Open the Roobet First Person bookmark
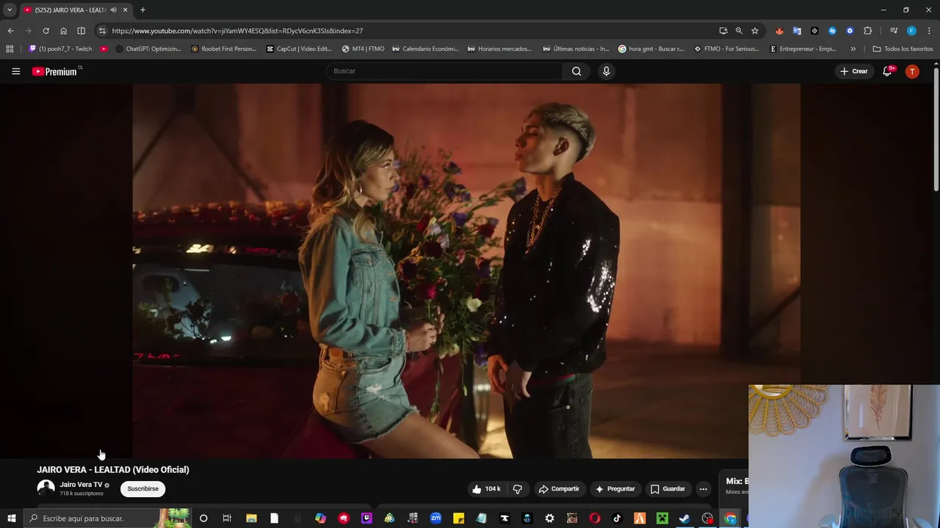Screen dimensions: 940x528 [x=223, y=49]
